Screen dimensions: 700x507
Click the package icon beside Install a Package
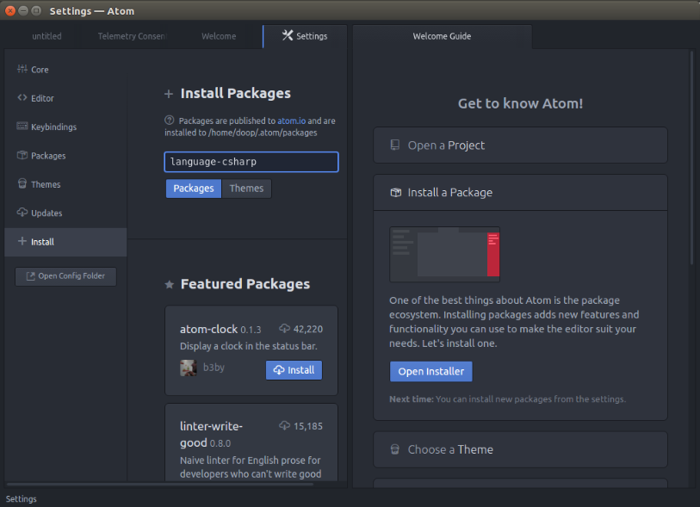[395, 192]
